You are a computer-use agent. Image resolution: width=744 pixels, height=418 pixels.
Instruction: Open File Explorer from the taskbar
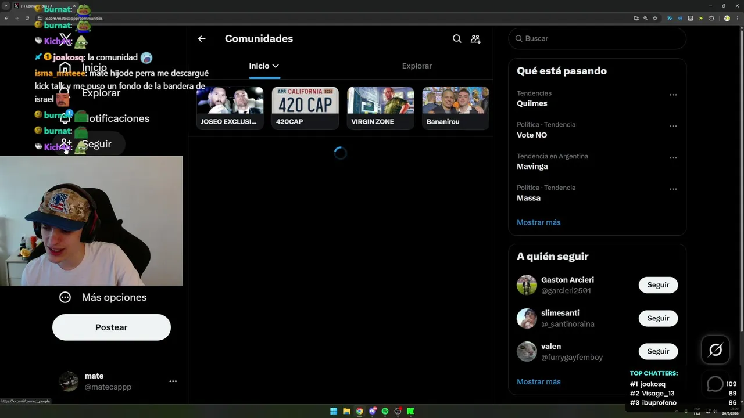tap(346, 411)
